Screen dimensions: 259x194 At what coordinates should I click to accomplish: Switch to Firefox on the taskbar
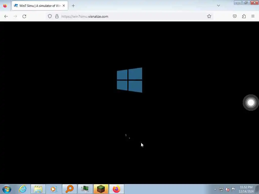(117, 189)
